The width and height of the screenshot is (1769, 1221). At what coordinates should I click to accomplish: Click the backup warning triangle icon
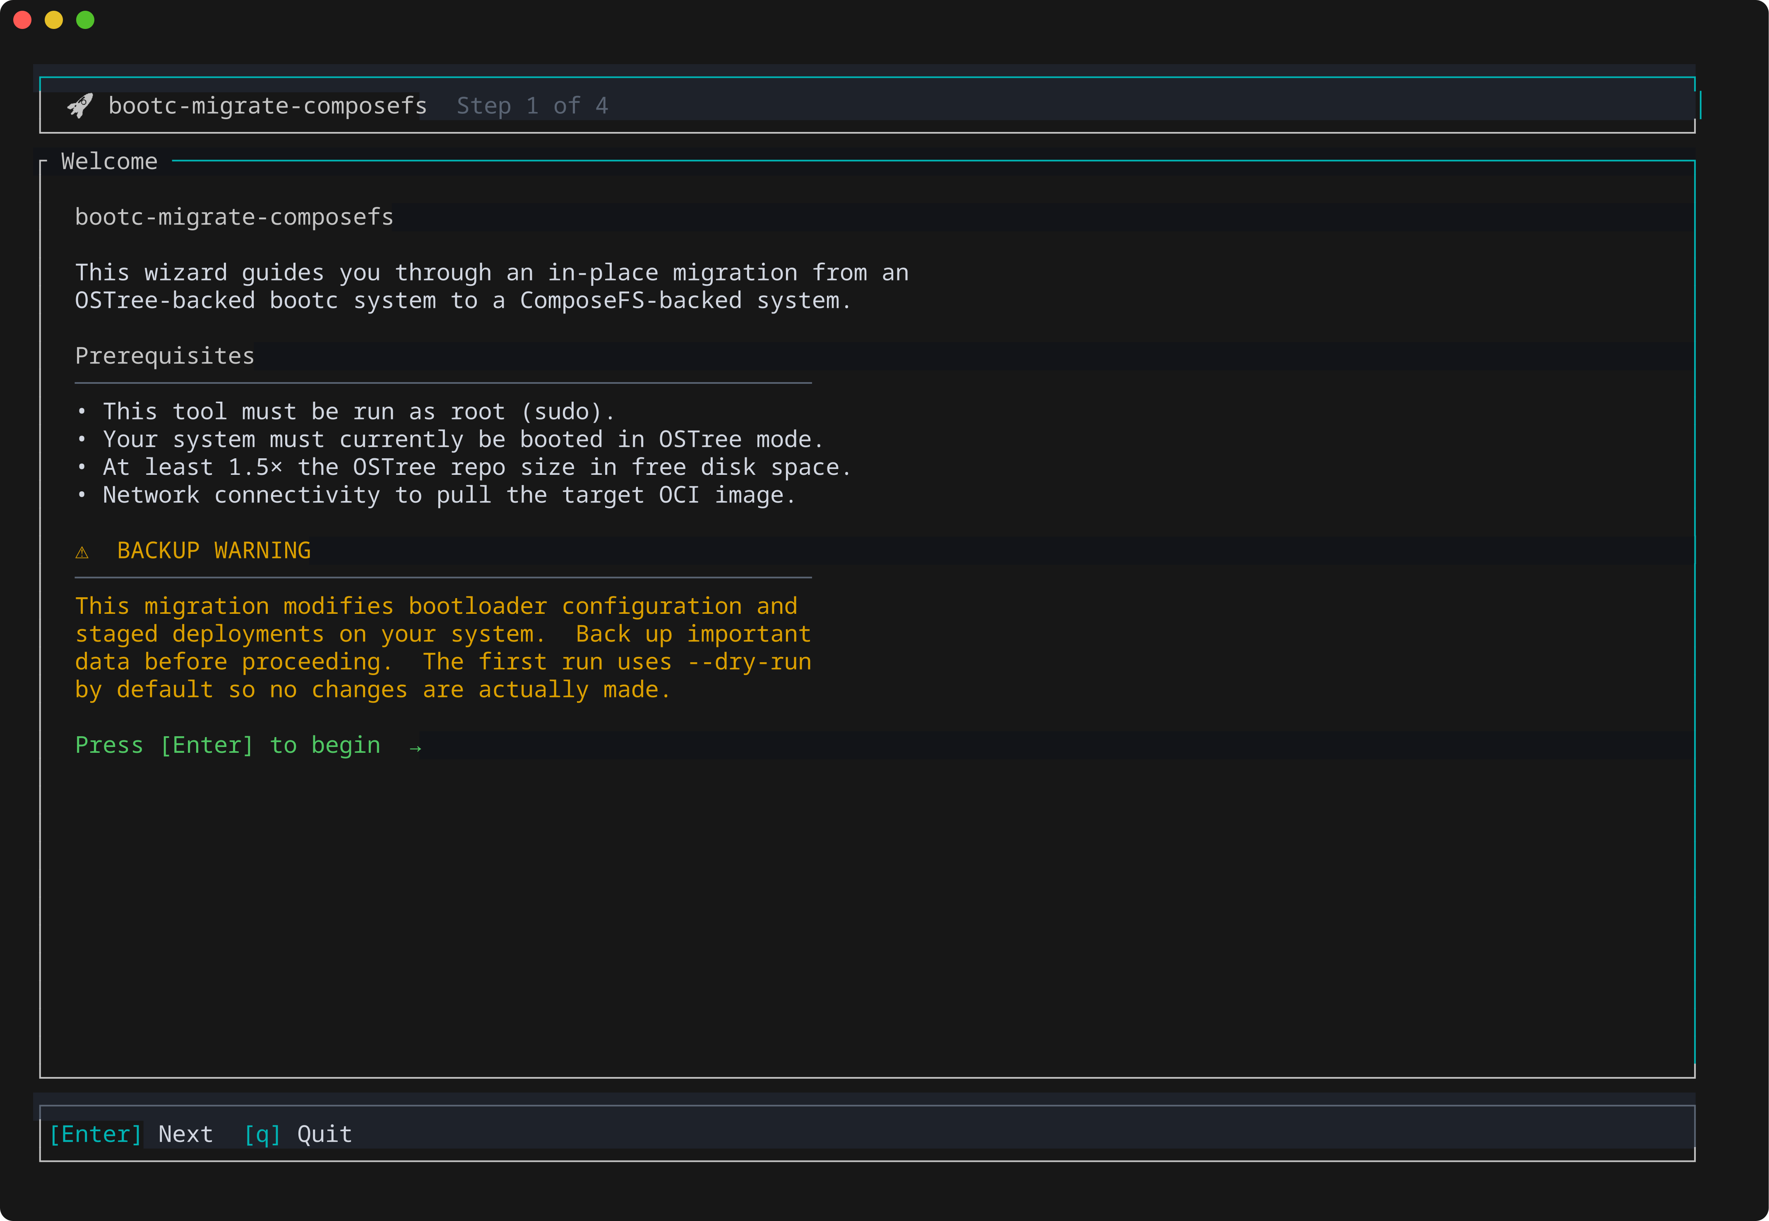[82, 552]
